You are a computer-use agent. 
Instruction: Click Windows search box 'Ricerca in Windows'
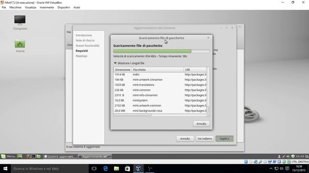click(50, 169)
